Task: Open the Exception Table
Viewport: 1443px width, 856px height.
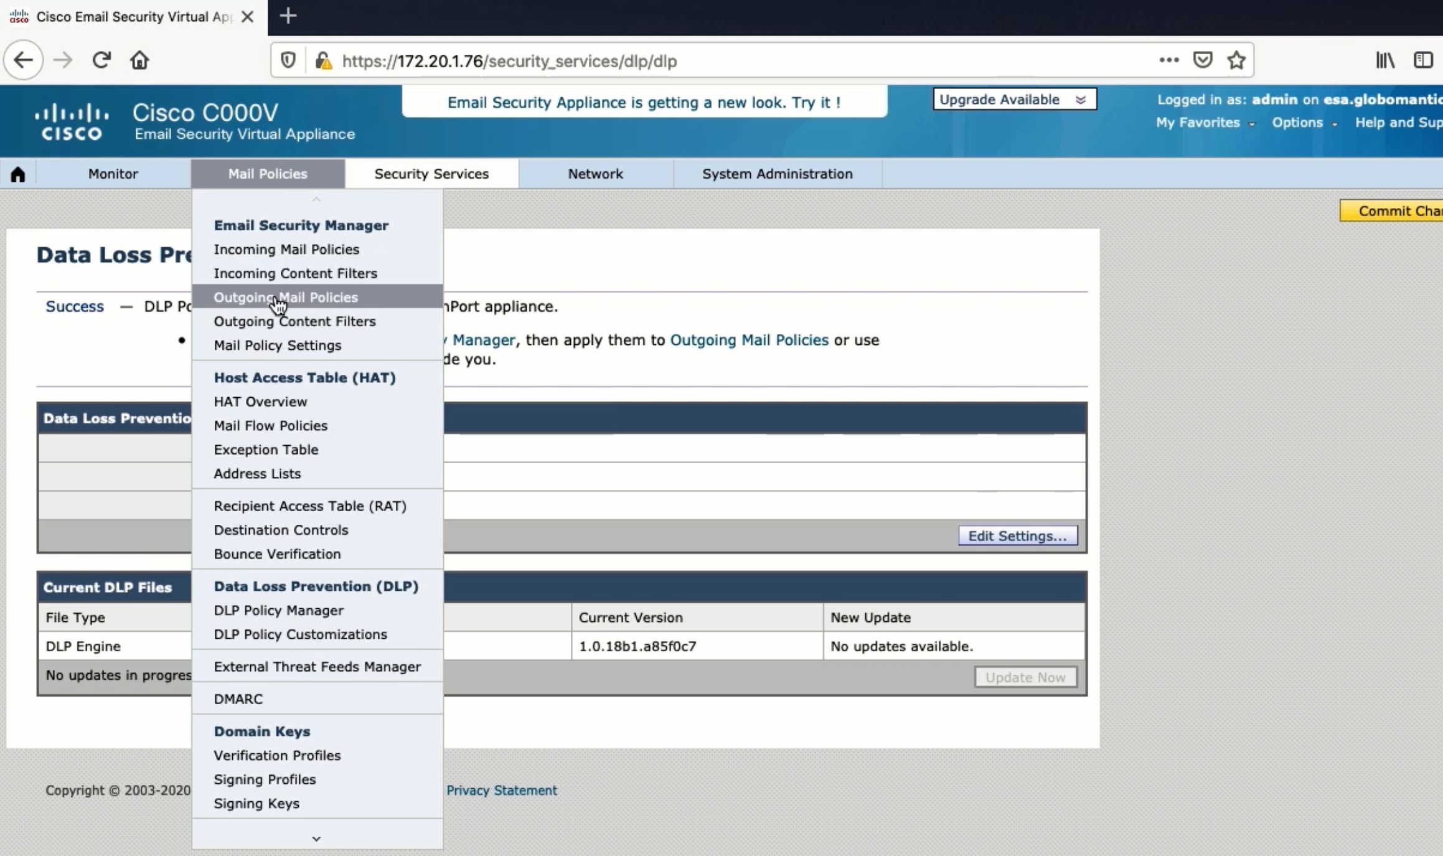Action: [266, 449]
